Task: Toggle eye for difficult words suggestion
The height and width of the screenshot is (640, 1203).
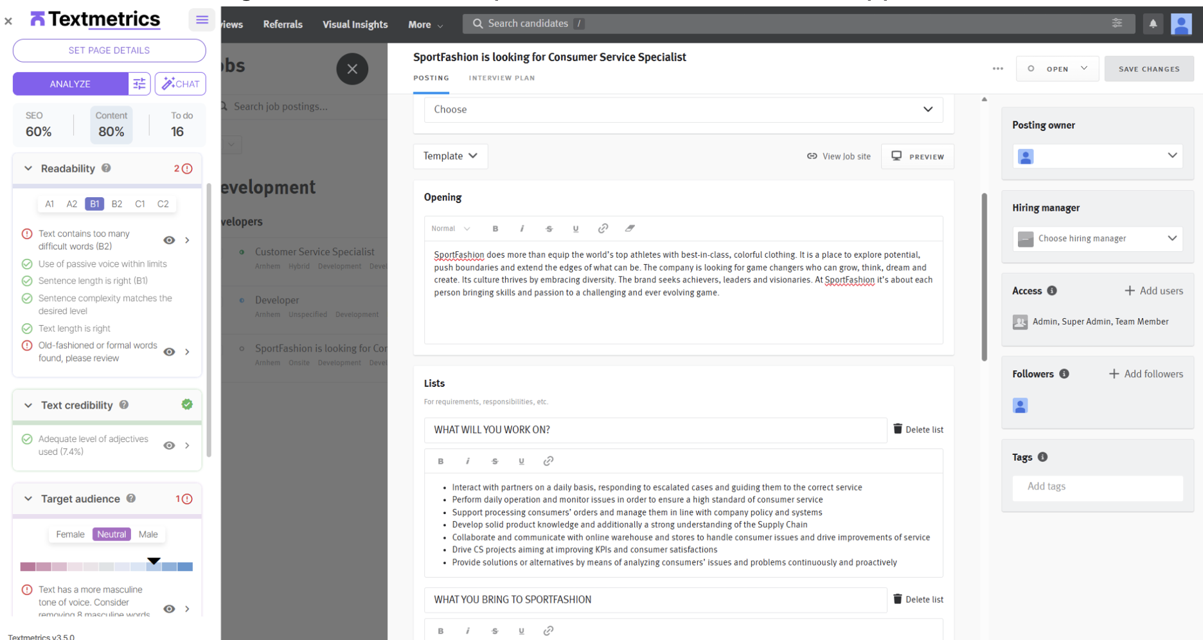Action: pyautogui.click(x=169, y=240)
